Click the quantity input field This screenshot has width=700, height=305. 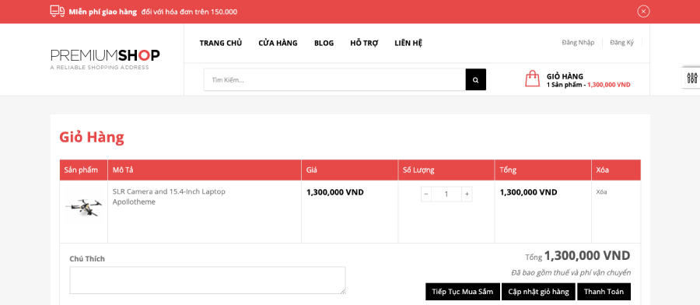tap(446, 195)
